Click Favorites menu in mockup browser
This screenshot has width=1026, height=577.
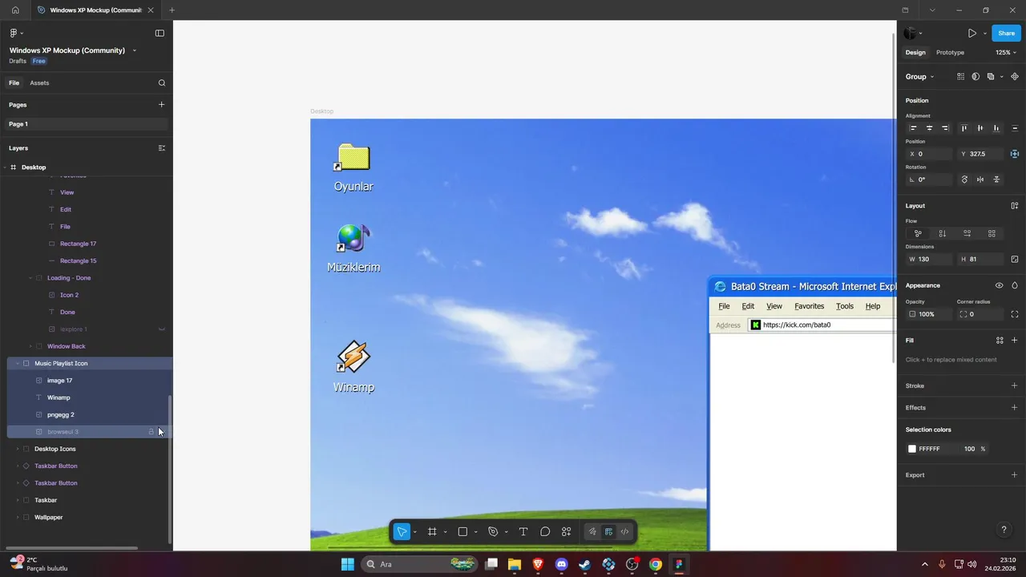(x=809, y=306)
